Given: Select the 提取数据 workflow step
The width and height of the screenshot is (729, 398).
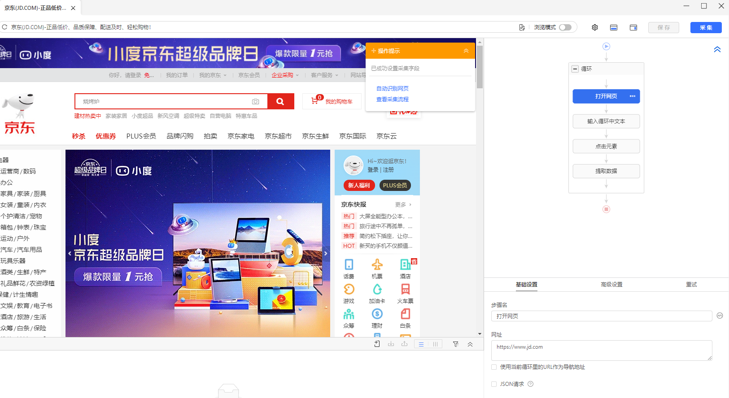Looking at the screenshot, I should click(x=606, y=171).
